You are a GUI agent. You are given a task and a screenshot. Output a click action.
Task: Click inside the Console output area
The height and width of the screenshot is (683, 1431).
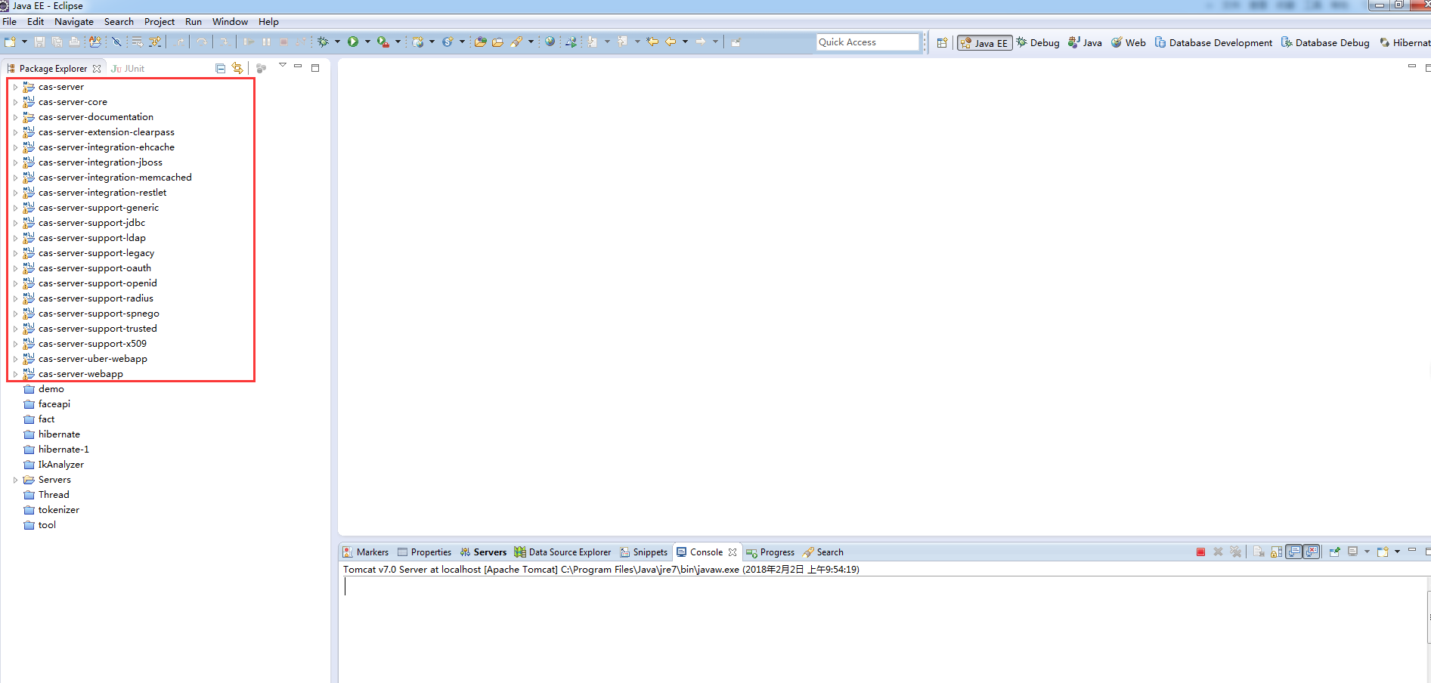pos(883,629)
